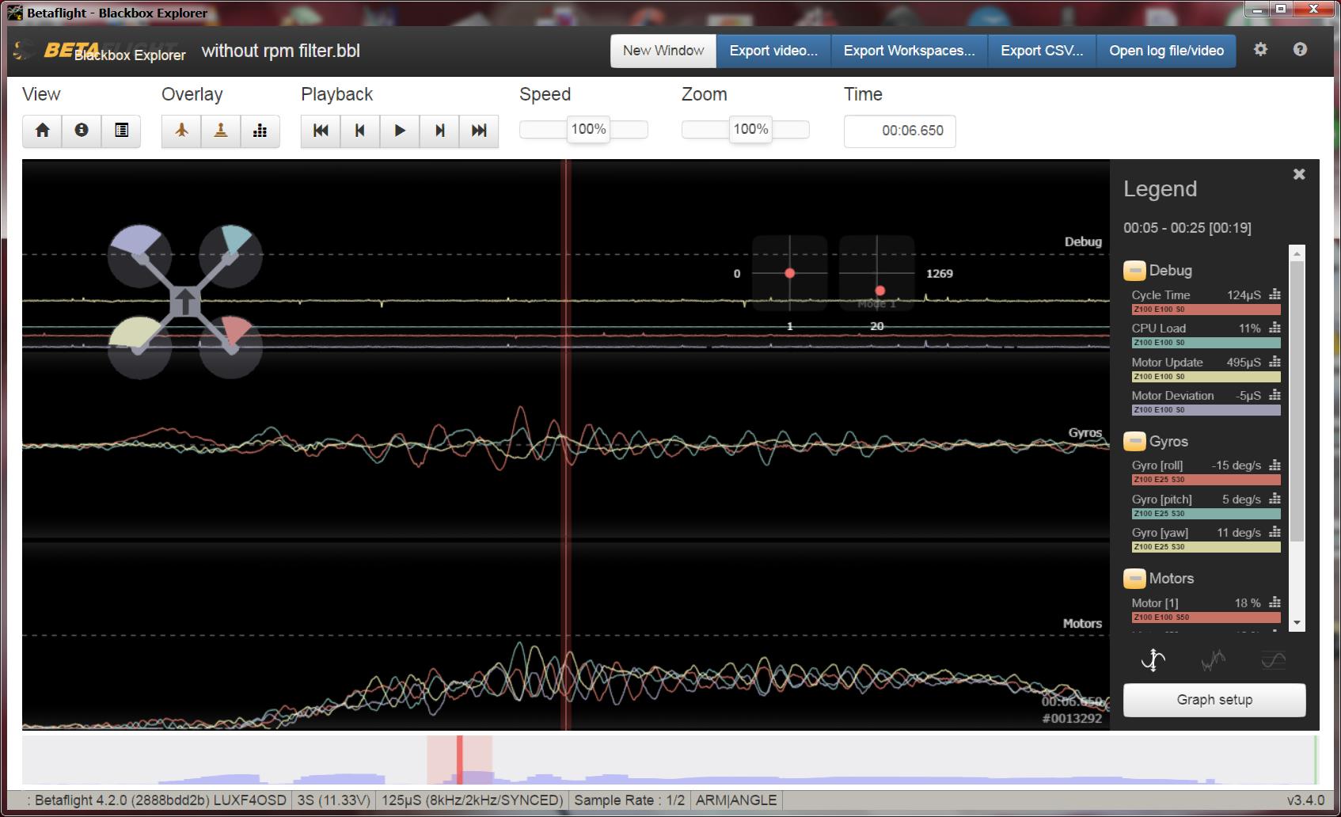Open the Graph setup dialog

coord(1214,700)
